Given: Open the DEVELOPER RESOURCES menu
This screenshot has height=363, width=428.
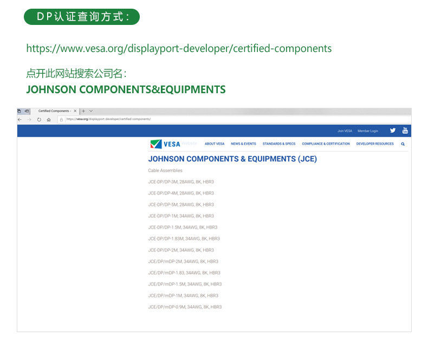Looking at the screenshot, I should click(x=375, y=144).
